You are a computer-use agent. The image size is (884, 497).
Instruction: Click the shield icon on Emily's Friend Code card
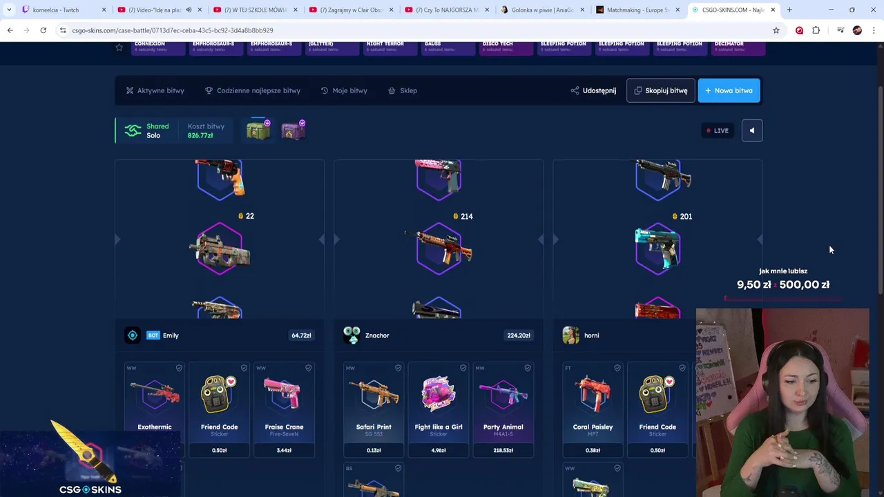244,368
